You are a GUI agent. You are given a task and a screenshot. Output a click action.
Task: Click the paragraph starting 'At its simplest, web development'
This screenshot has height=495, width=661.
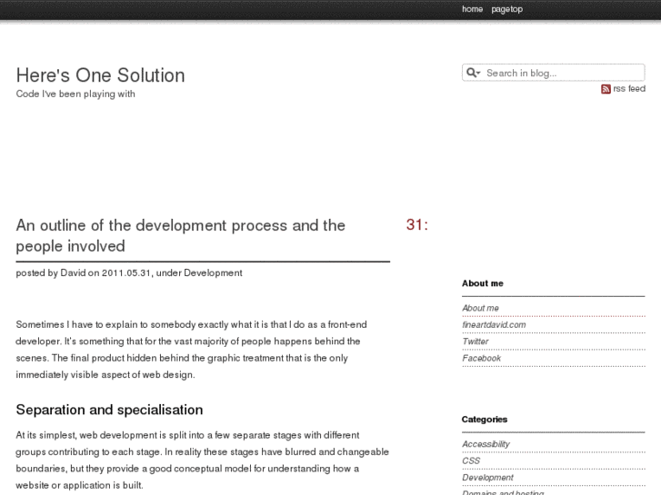203,460
